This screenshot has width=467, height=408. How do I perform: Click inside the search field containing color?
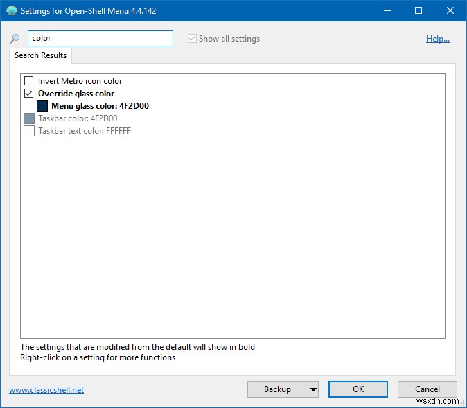100,39
